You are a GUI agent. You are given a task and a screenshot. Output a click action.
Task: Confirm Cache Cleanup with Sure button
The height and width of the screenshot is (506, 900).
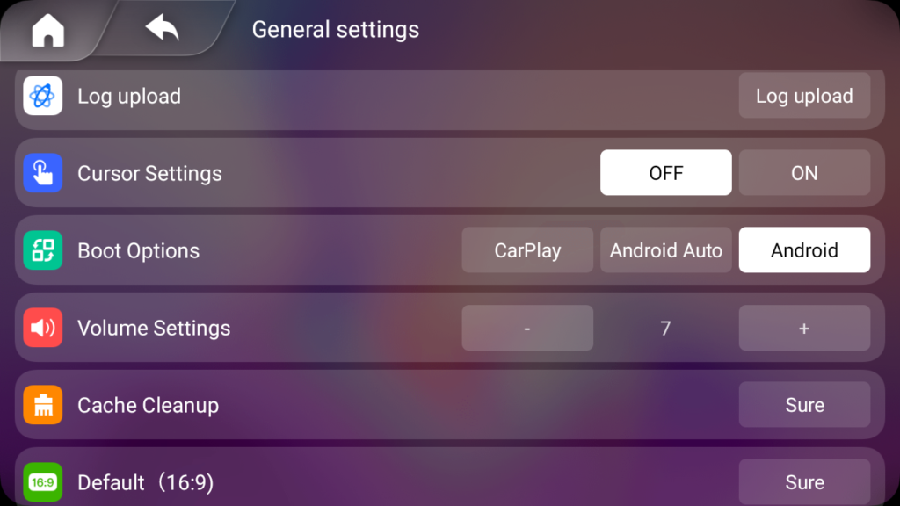pos(804,405)
